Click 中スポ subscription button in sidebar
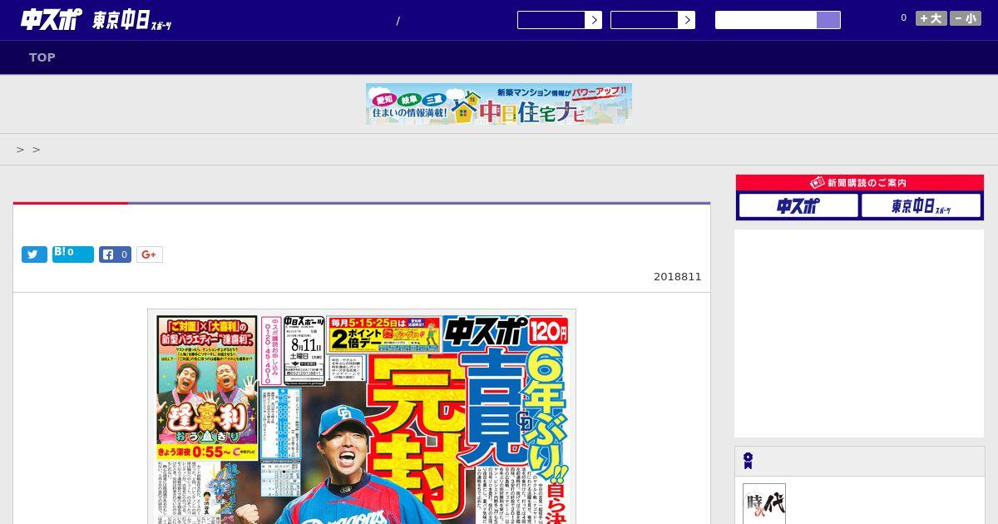 click(798, 205)
